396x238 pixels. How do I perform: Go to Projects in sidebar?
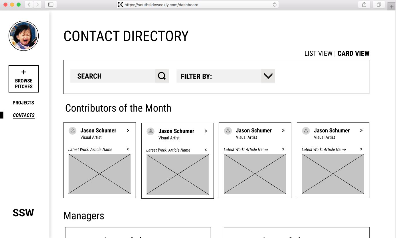tap(23, 103)
